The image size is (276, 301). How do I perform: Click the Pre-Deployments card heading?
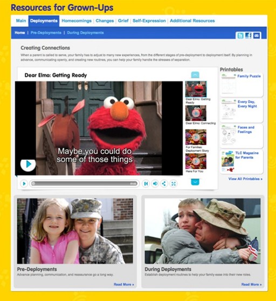click(x=37, y=269)
